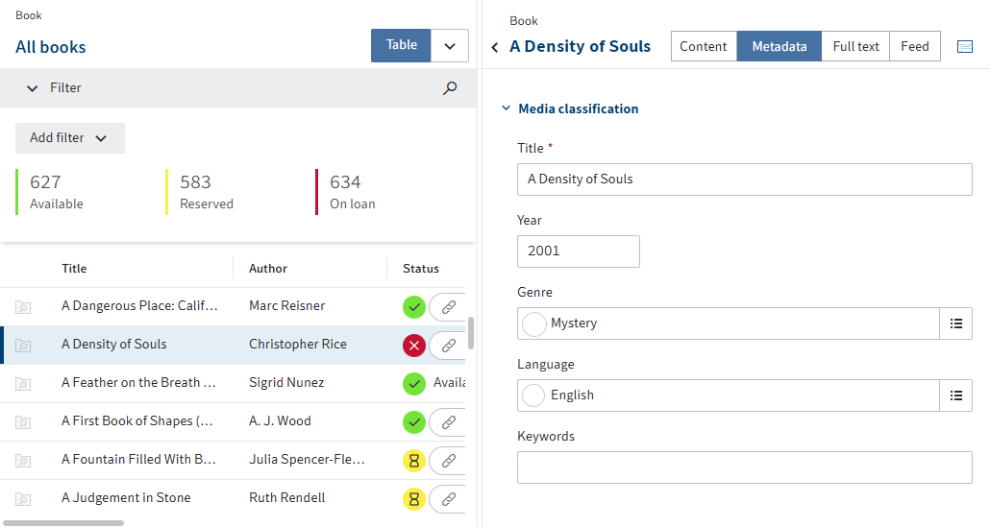Open the dropdown arrow next to Table
990x527 pixels.
click(450, 46)
